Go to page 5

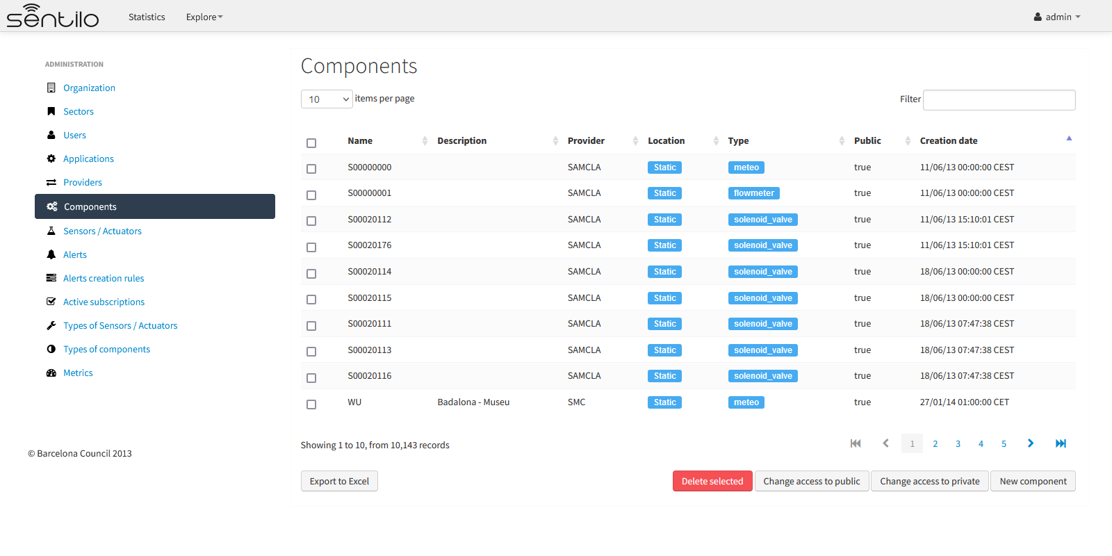[x=1004, y=443]
